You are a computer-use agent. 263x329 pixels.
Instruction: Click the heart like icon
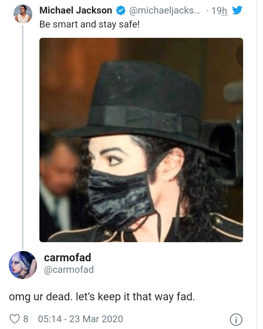15,319
